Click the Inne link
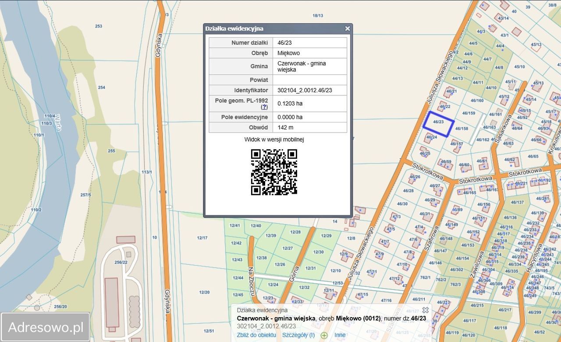This screenshot has height=342, width=561. point(340,335)
